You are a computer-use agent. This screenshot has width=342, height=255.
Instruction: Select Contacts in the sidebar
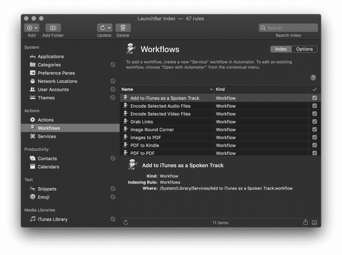(70, 158)
